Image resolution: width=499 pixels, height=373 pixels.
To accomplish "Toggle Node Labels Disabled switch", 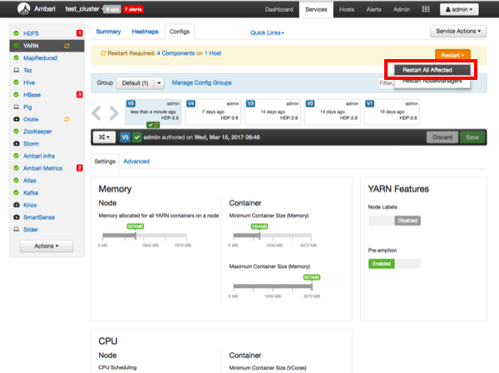I will [394, 221].
